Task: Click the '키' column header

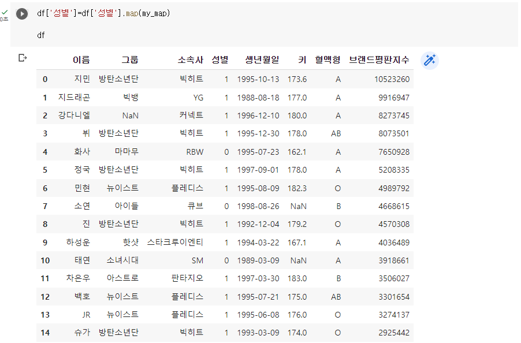Action: [302, 60]
